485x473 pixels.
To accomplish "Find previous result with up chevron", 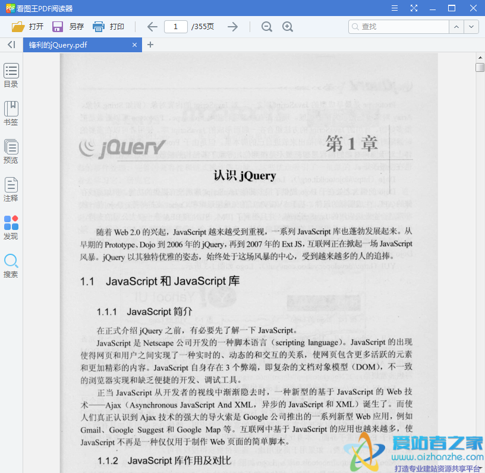I will coord(456,27).
